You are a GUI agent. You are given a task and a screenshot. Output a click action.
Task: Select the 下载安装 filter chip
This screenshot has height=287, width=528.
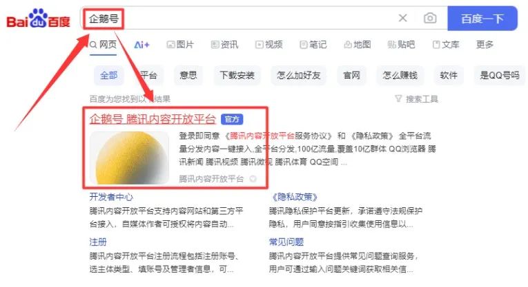pyautogui.click(x=237, y=75)
